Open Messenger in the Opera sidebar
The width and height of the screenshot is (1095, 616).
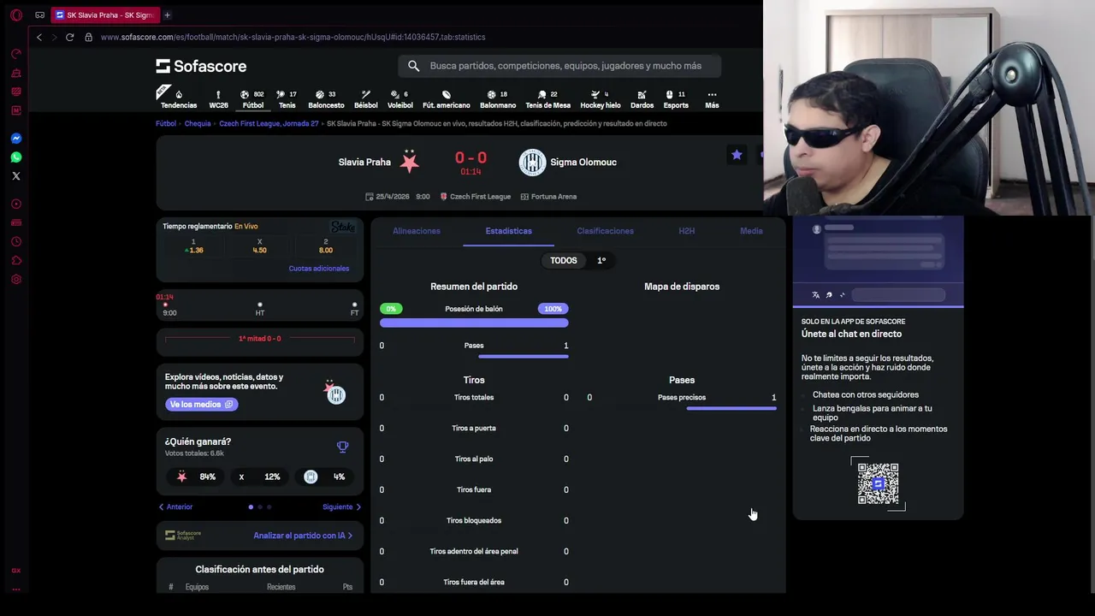coord(15,138)
